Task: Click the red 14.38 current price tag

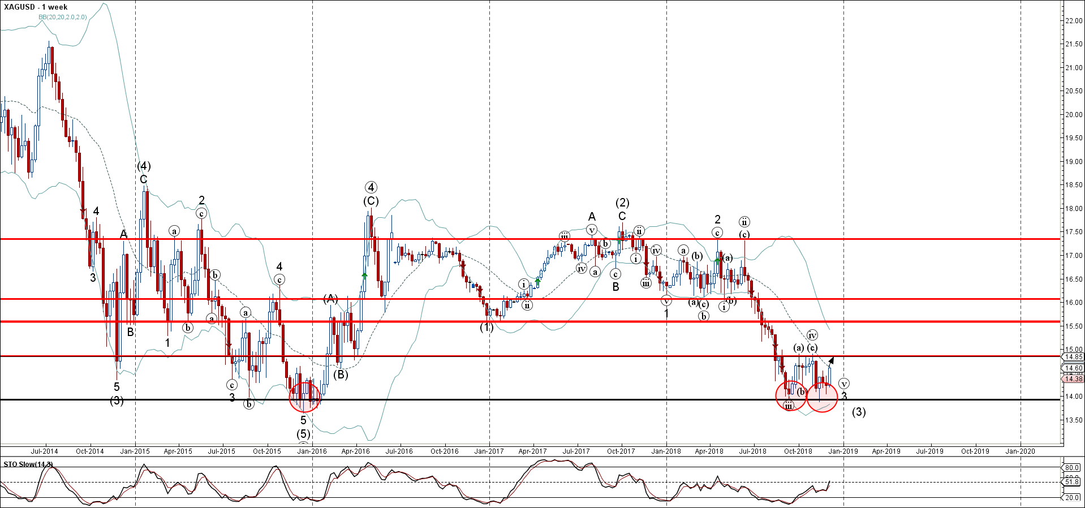Action: tap(1073, 379)
